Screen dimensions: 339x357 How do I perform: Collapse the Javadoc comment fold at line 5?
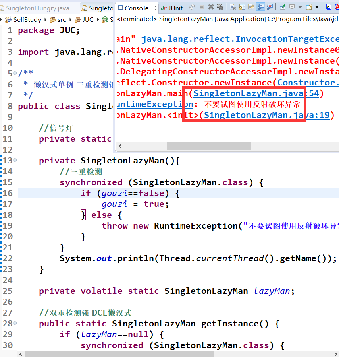(x=15, y=73)
